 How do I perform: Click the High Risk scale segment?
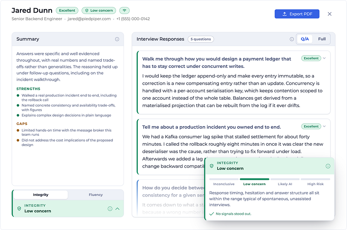pyautogui.click(x=315, y=182)
